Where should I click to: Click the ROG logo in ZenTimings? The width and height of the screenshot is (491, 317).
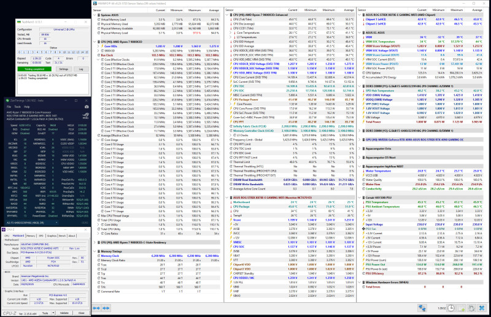pos(85,115)
